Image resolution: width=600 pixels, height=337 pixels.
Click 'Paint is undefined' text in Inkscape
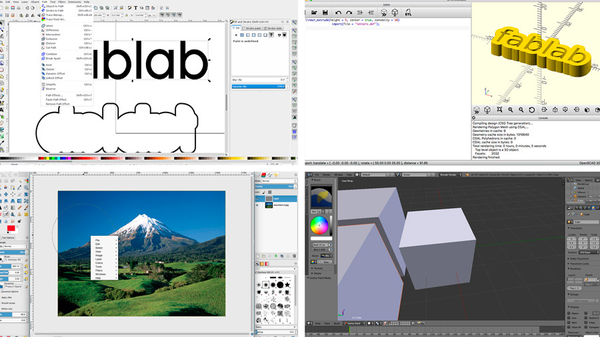pyautogui.click(x=245, y=41)
